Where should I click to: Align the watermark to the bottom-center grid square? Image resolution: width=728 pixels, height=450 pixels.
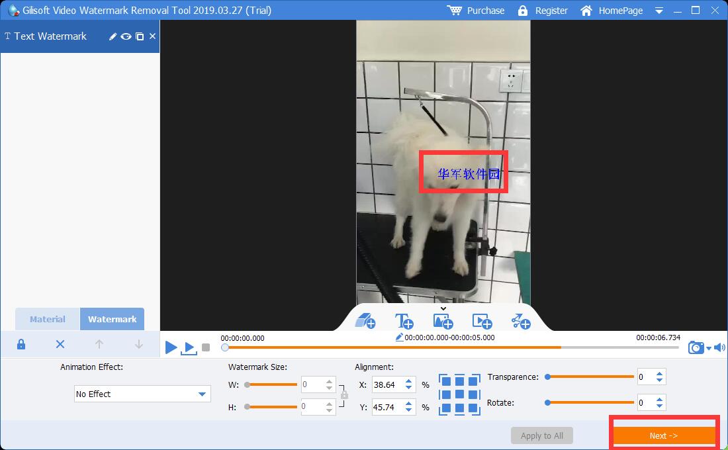[x=460, y=408]
